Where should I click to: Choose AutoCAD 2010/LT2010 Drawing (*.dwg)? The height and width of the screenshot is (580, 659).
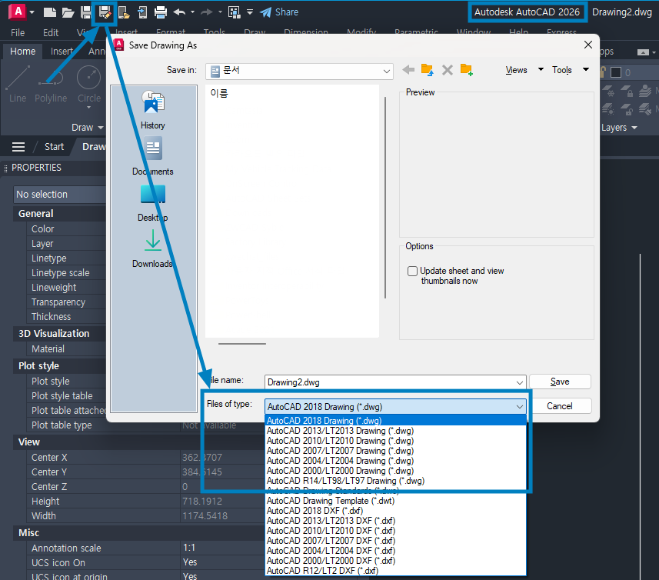click(x=395, y=441)
